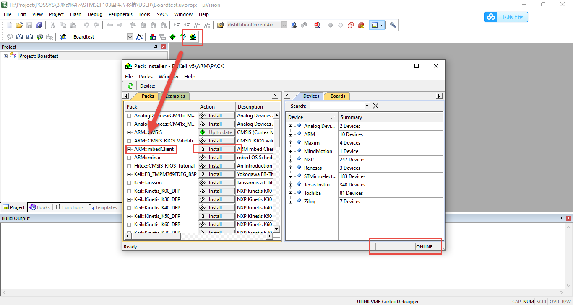Screen dimensions: 573x305
Task: Open the Flash menu in µVision
Action: (76, 14)
